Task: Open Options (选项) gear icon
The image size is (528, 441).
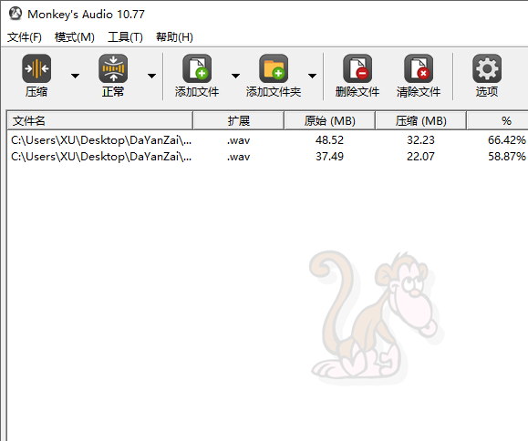Action: point(487,68)
